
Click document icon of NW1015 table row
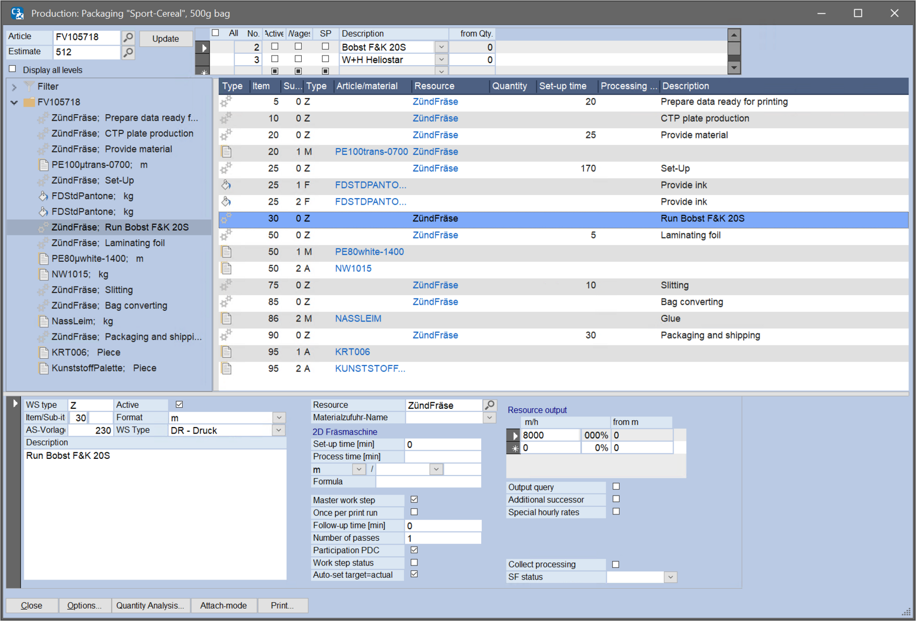tap(226, 269)
